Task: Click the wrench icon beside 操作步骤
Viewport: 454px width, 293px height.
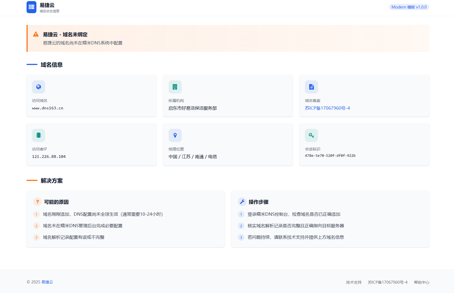Action: point(242,202)
